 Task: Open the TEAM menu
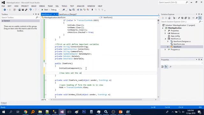tap(50, 6)
